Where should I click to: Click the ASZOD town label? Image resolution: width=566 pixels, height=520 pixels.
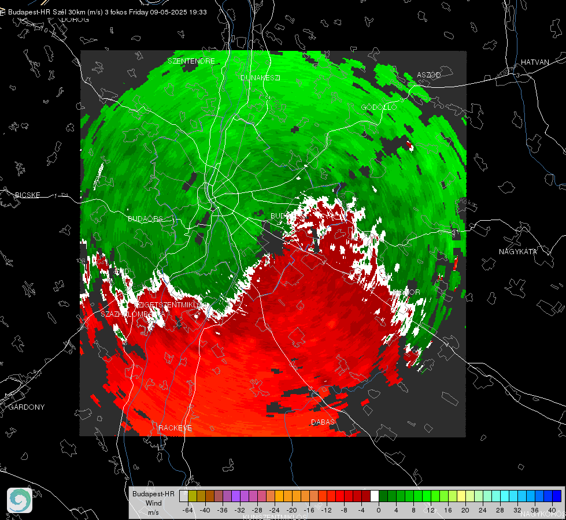[429, 75]
